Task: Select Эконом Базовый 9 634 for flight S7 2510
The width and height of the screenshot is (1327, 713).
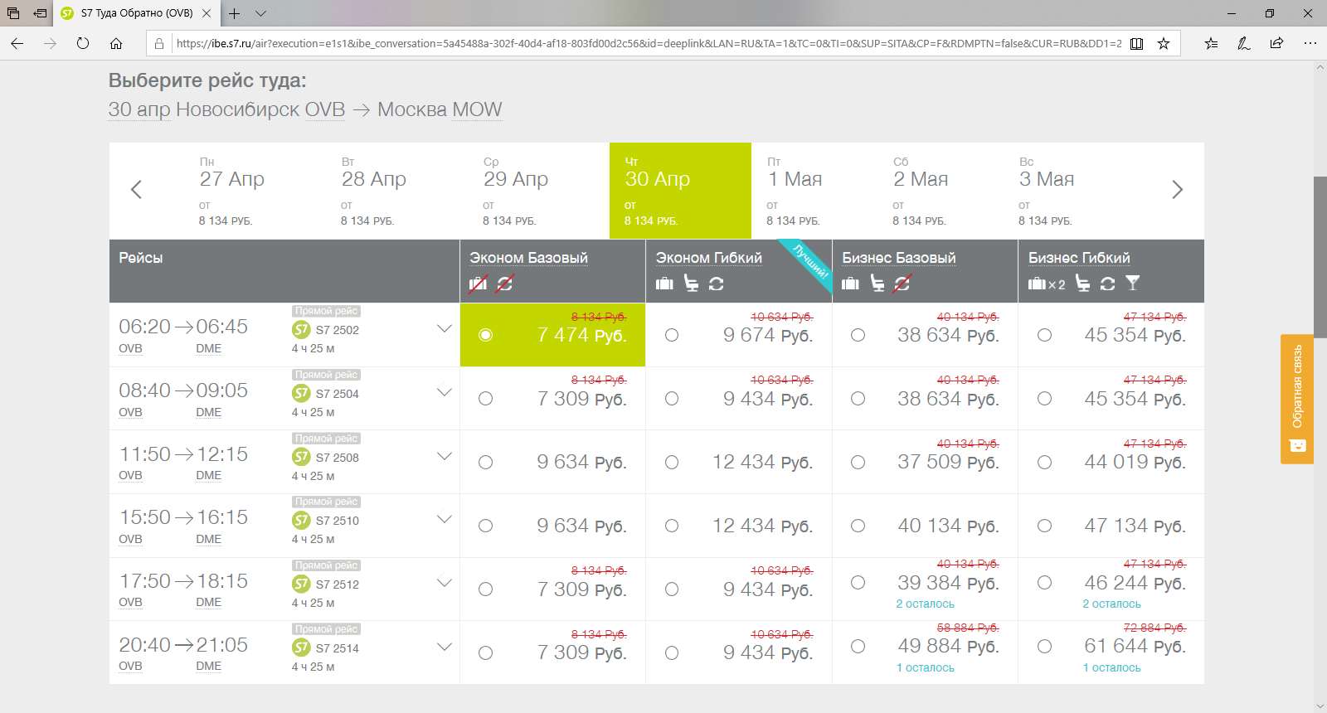Action: [486, 526]
